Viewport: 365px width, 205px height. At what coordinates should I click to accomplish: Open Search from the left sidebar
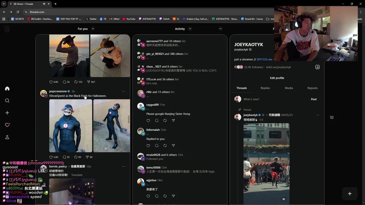[7, 101]
